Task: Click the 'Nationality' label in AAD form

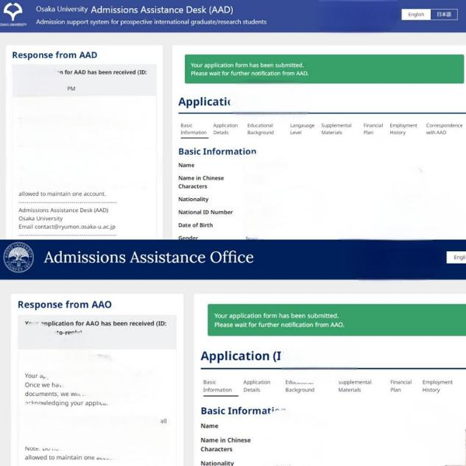Action: tap(193, 199)
